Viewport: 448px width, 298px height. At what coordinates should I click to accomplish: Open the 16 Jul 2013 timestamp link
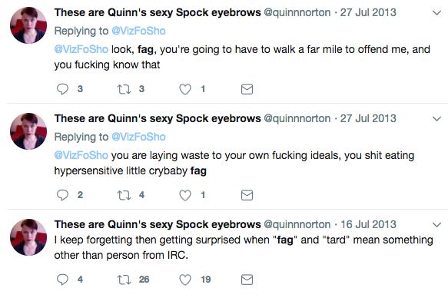(x=368, y=224)
